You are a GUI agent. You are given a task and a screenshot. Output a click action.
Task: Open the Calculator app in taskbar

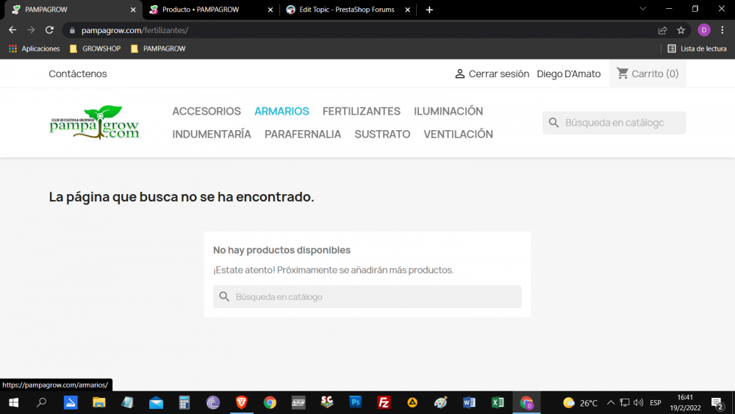pyautogui.click(x=184, y=402)
